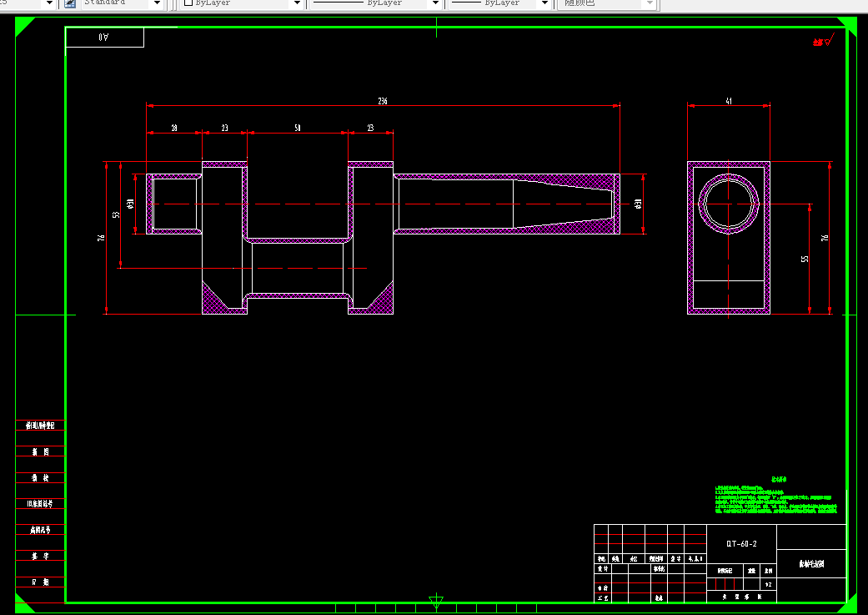Screen dimensions: 868x615
Task: Expand the ByLayer lineweight dropdown
Action: pyautogui.click(x=544, y=3)
